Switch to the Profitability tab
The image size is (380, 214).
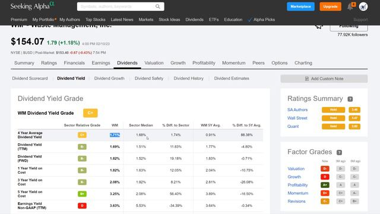[204, 63]
